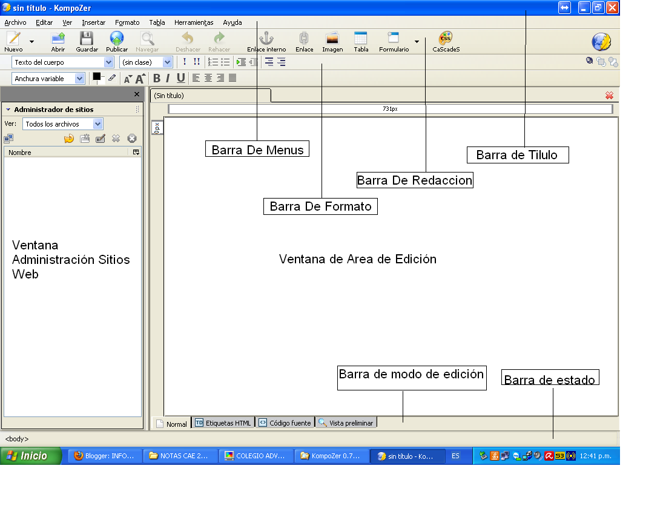Click the Publicar globe icon
Screen dimensions: 663x523
(117, 38)
